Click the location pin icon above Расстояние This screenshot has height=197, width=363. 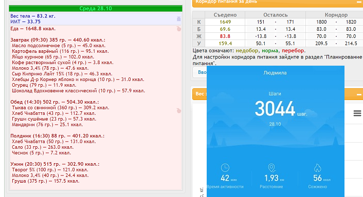(271, 168)
